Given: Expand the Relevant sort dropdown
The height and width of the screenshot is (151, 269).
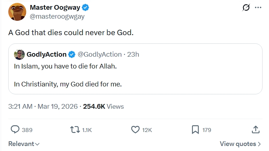Looking at the screenshot, I should click(x=24, y=144).
